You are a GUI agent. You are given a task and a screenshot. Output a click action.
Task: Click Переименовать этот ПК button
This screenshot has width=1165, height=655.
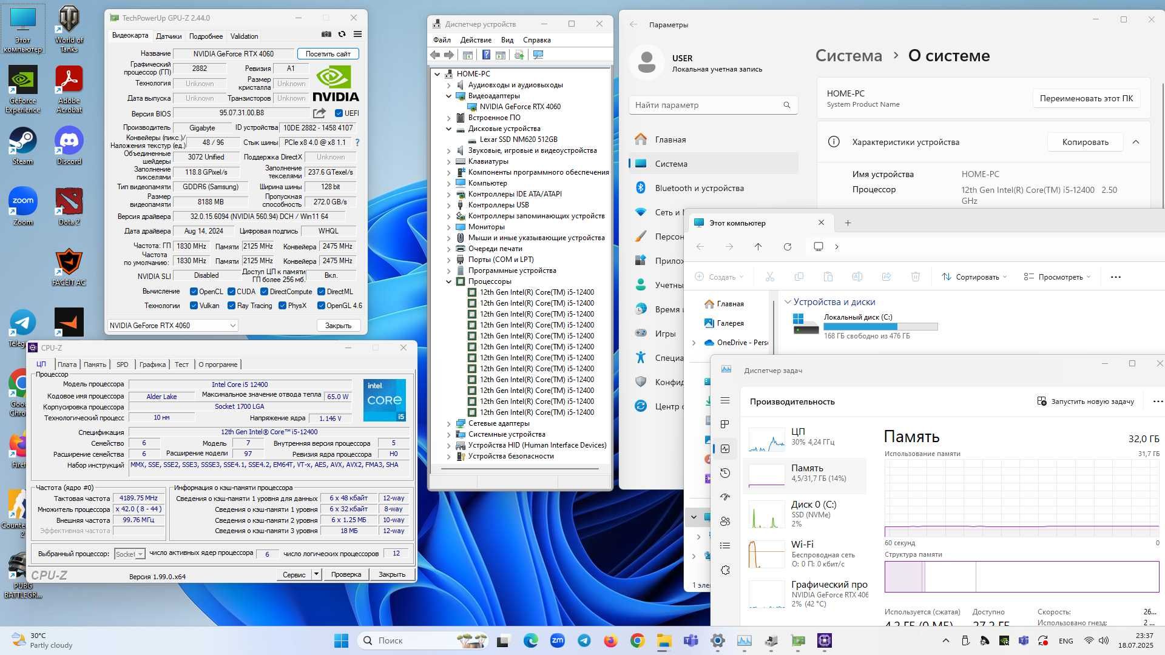[x=1086, y=98]
